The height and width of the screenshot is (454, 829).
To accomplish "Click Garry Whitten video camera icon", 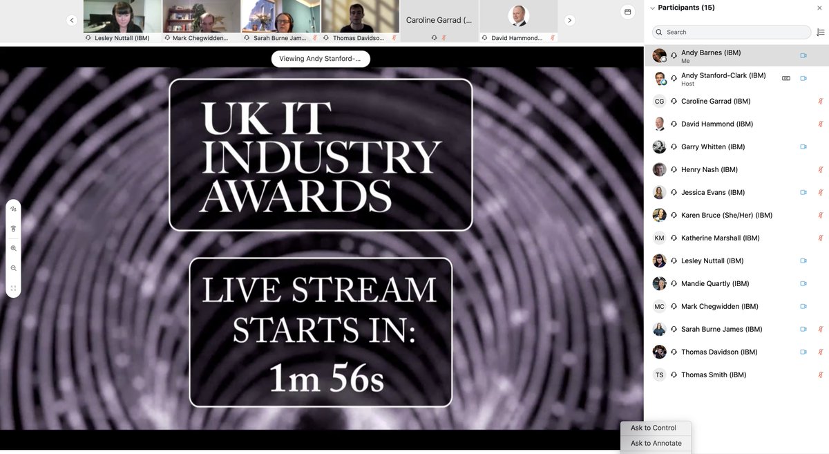I will 803,146.
